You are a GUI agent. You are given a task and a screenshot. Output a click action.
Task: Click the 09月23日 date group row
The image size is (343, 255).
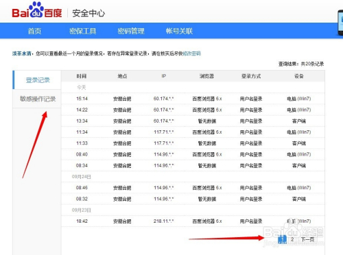[x=193, y=210]
